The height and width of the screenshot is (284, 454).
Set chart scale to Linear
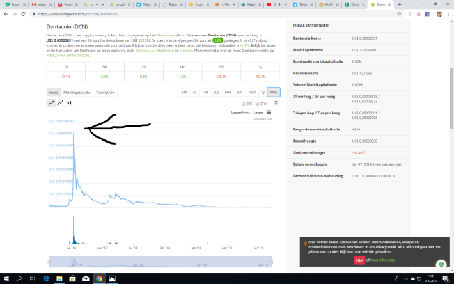click(x=258, y=113)
